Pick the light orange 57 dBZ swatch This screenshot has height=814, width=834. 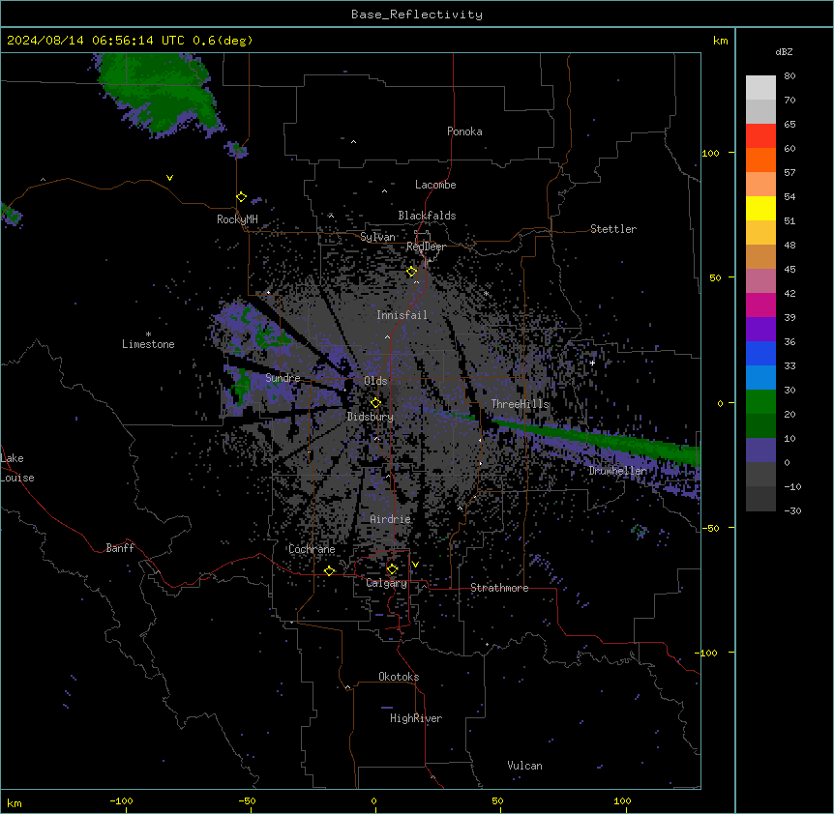[760, 185]
